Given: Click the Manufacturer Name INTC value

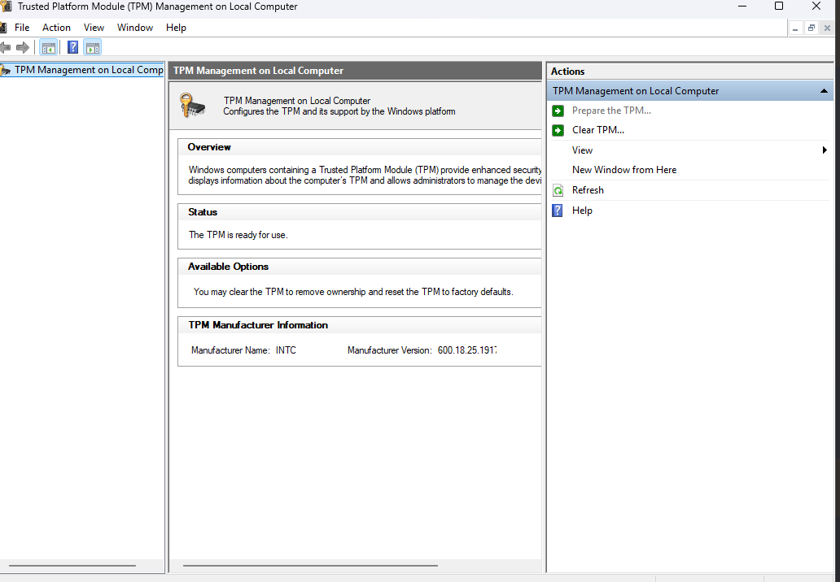Looking at the screenshot, I should click(286, 350).
